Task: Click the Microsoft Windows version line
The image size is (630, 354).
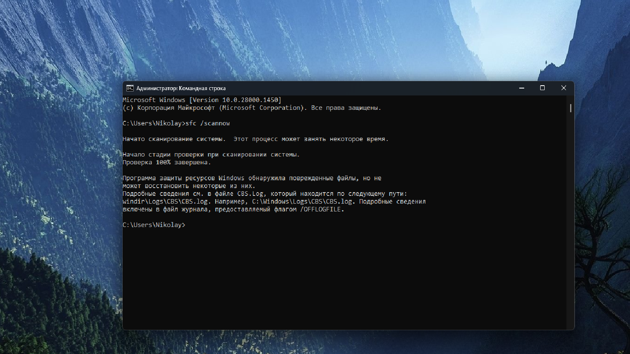Action: click(x=202, y=100)
